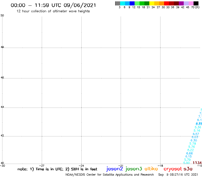Viewport: 202px width, 177px height.
Task: Click the pink swatch in the legend
Action: click(191, 3)
